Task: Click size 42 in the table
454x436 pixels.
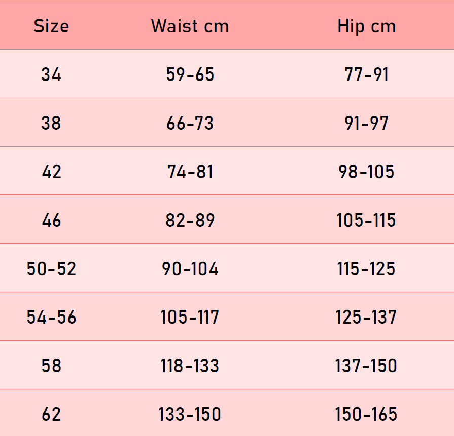Action: 51,172
